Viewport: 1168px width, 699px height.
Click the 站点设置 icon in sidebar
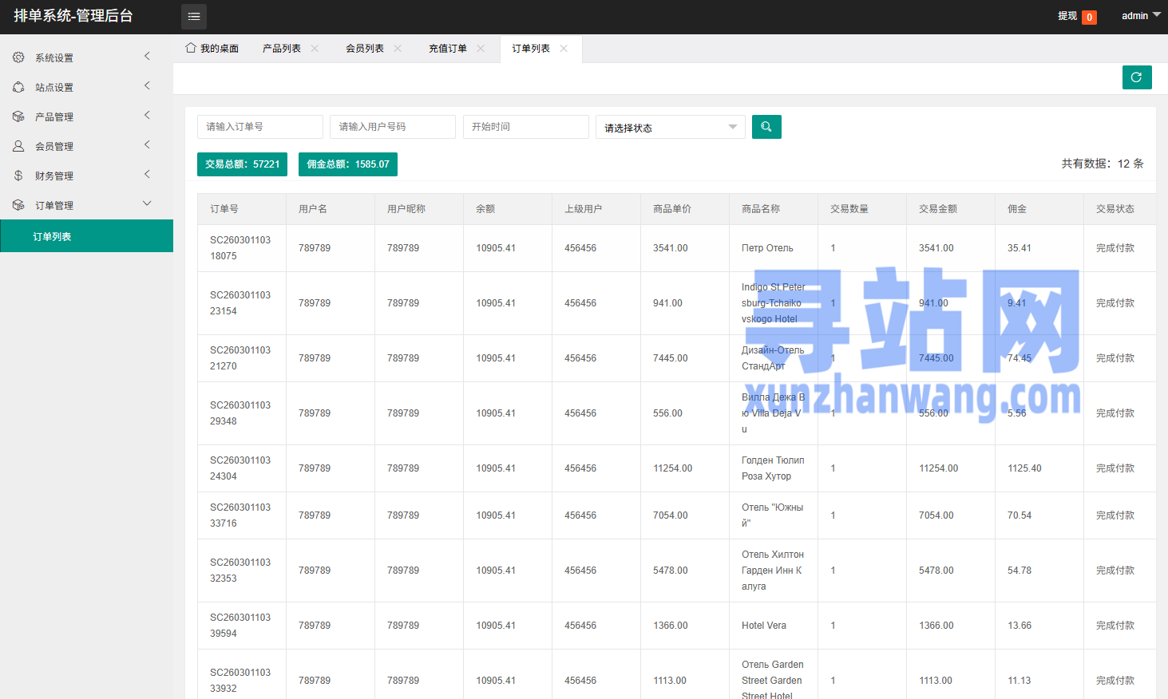(18, 87)
